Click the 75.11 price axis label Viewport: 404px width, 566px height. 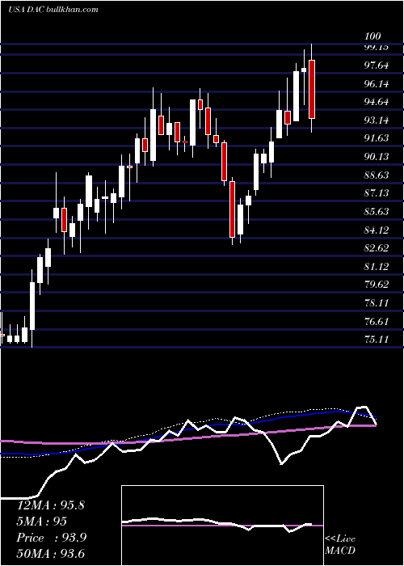[377, 340]
